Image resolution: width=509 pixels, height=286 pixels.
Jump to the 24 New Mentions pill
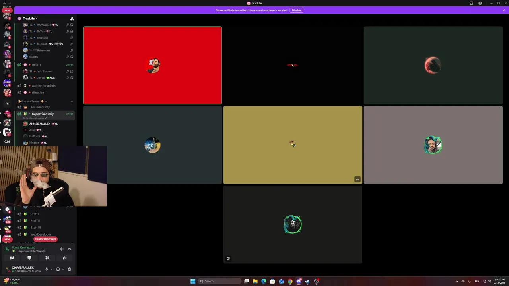[x=45, y=239]
